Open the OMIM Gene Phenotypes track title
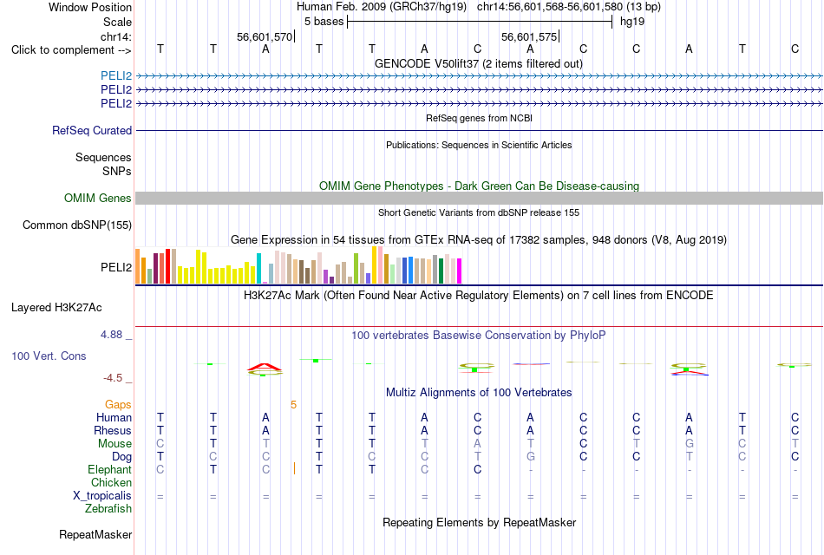This screenshot has width=824, height=555. [x=479, y=186]
